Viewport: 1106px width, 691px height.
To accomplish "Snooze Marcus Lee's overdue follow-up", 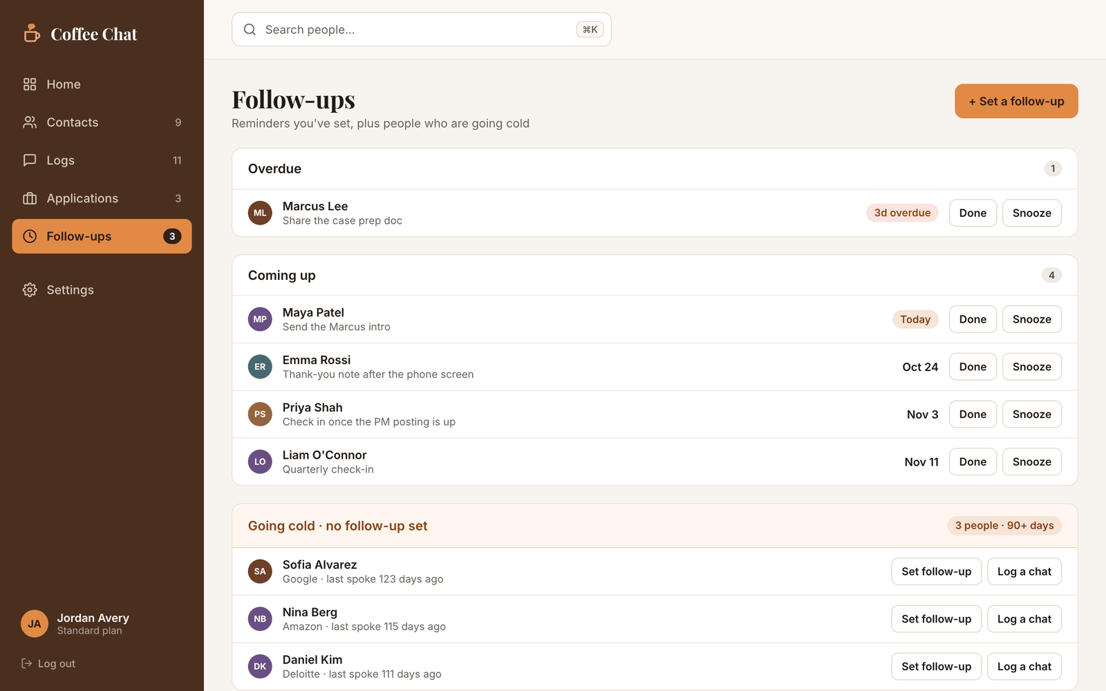I will tap(1031, 213).
